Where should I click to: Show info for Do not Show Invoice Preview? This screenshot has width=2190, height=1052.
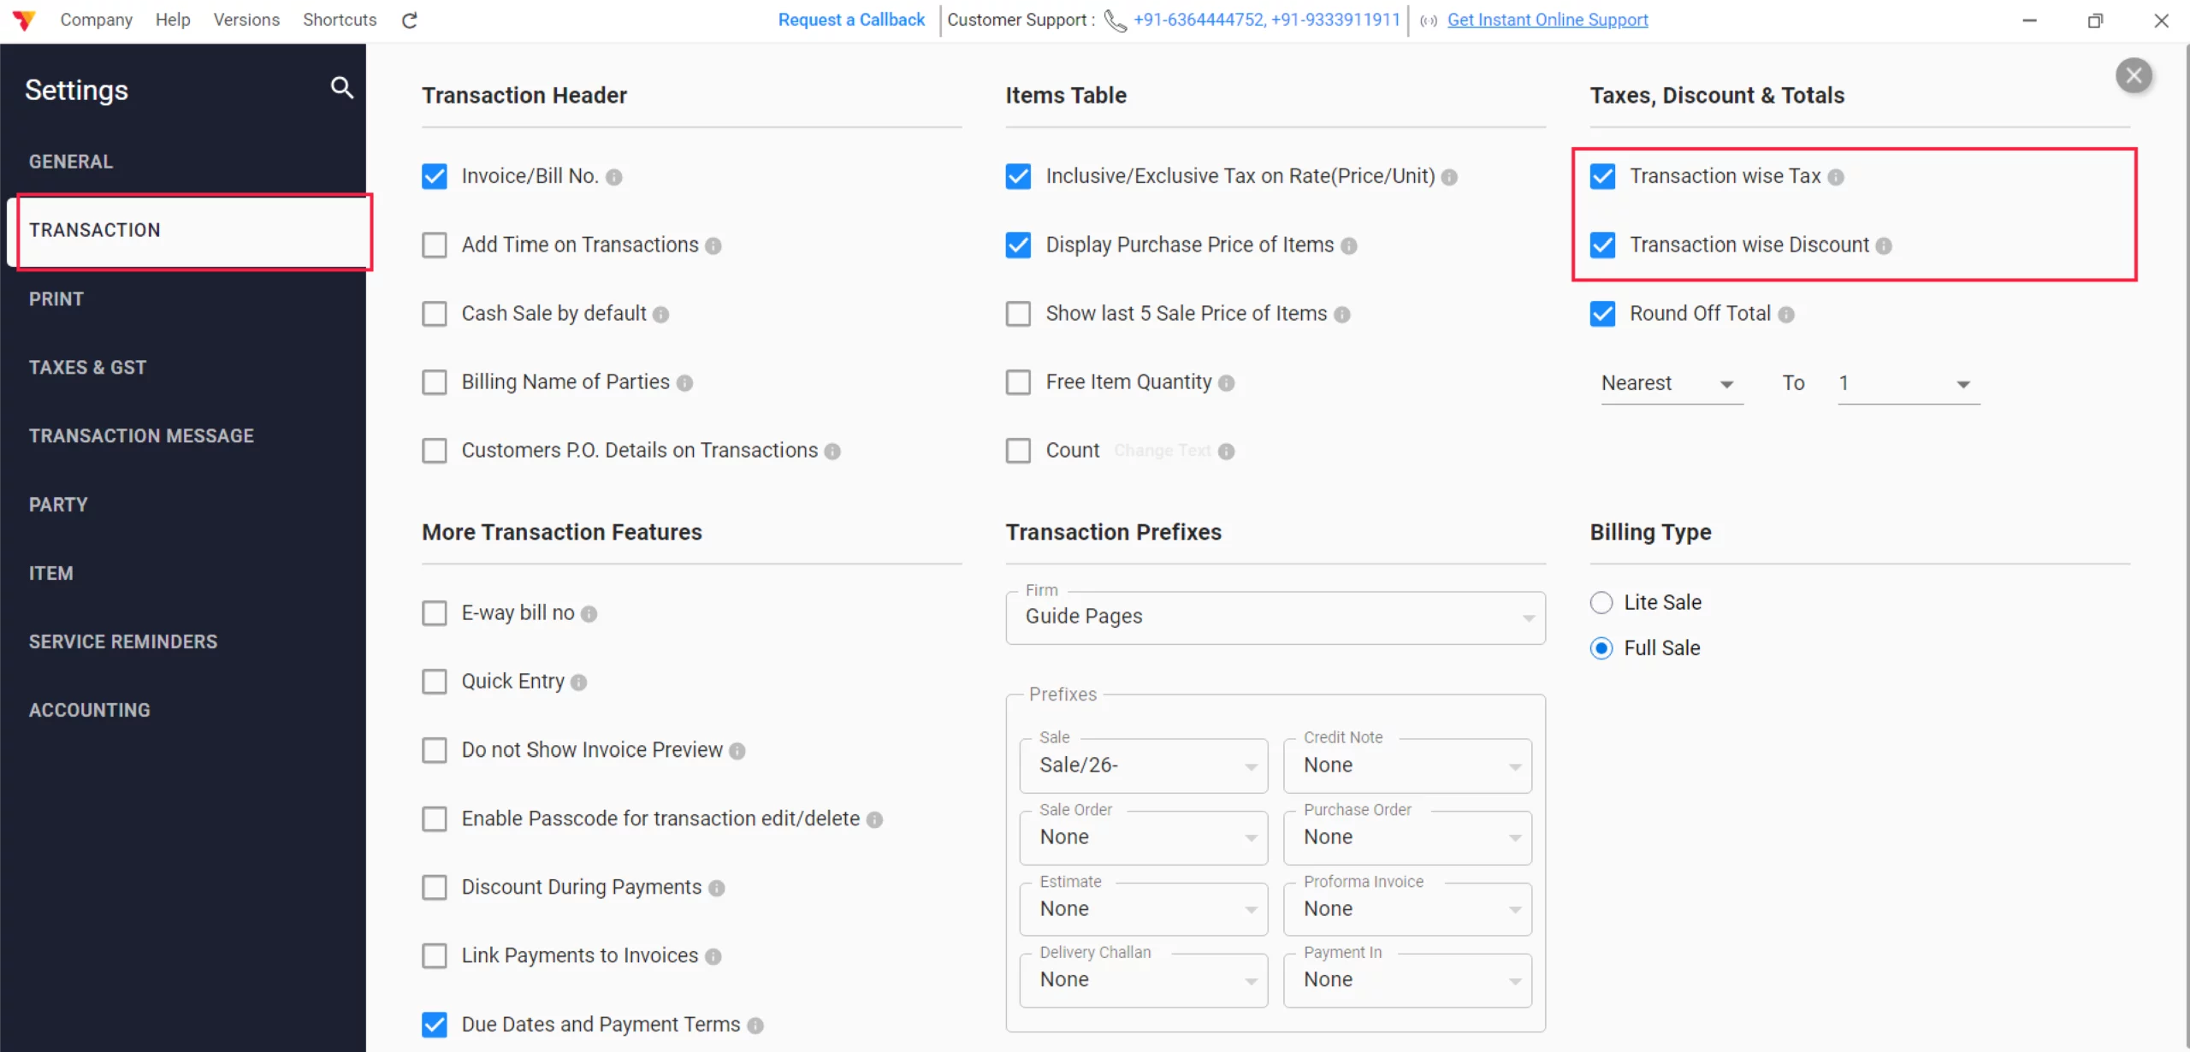(737, 751)
